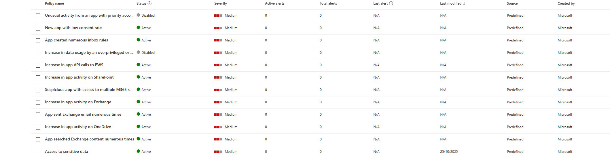Sort by the Severity column header
The height and width of the screenshot is (158, 610).
tap(220, 3)
